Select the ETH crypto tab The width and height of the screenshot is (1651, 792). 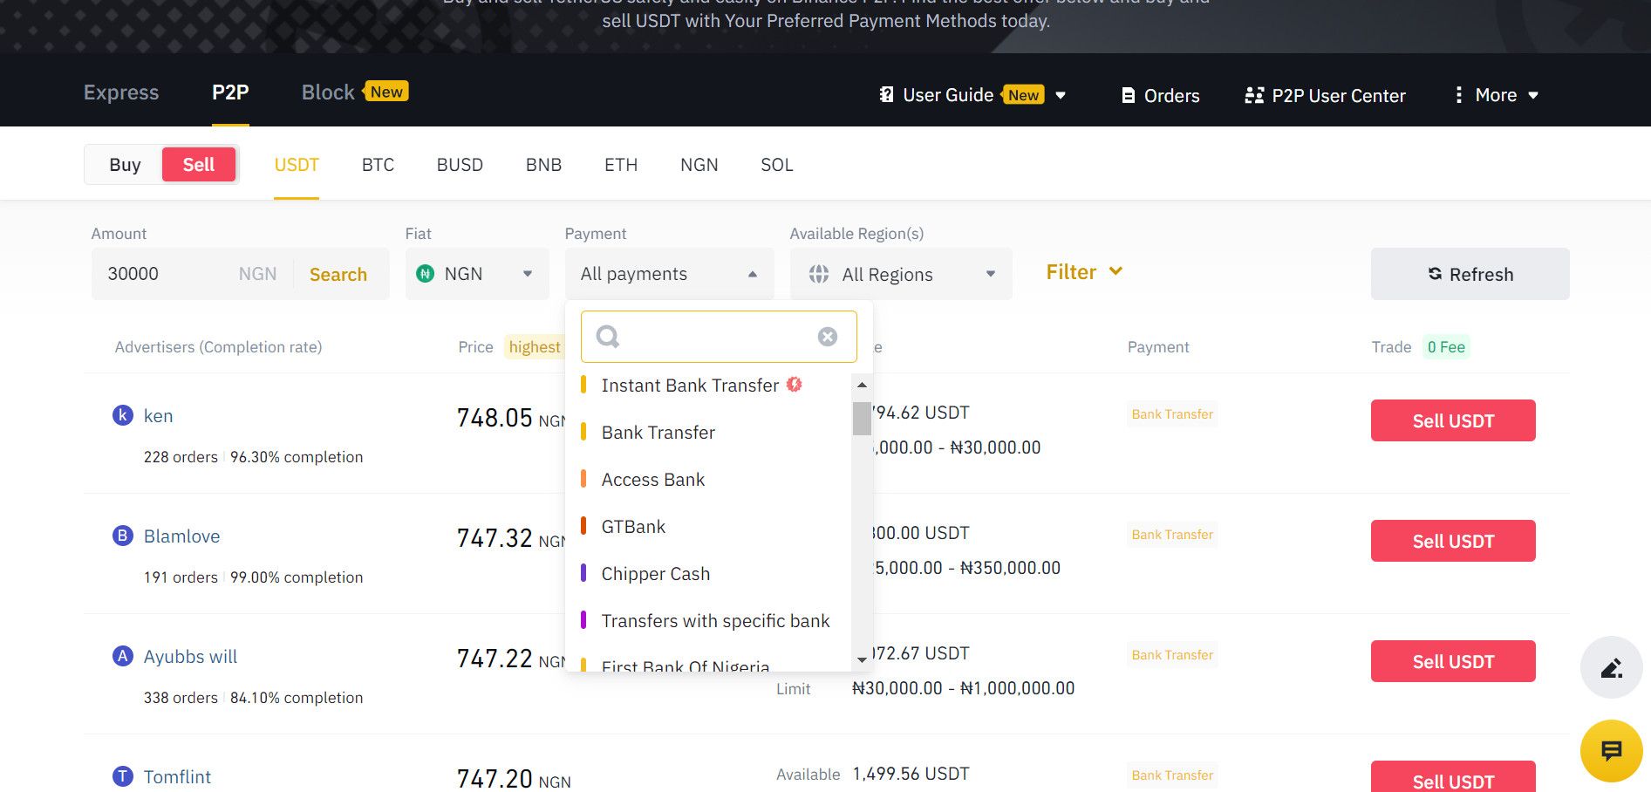coord(621,165)
